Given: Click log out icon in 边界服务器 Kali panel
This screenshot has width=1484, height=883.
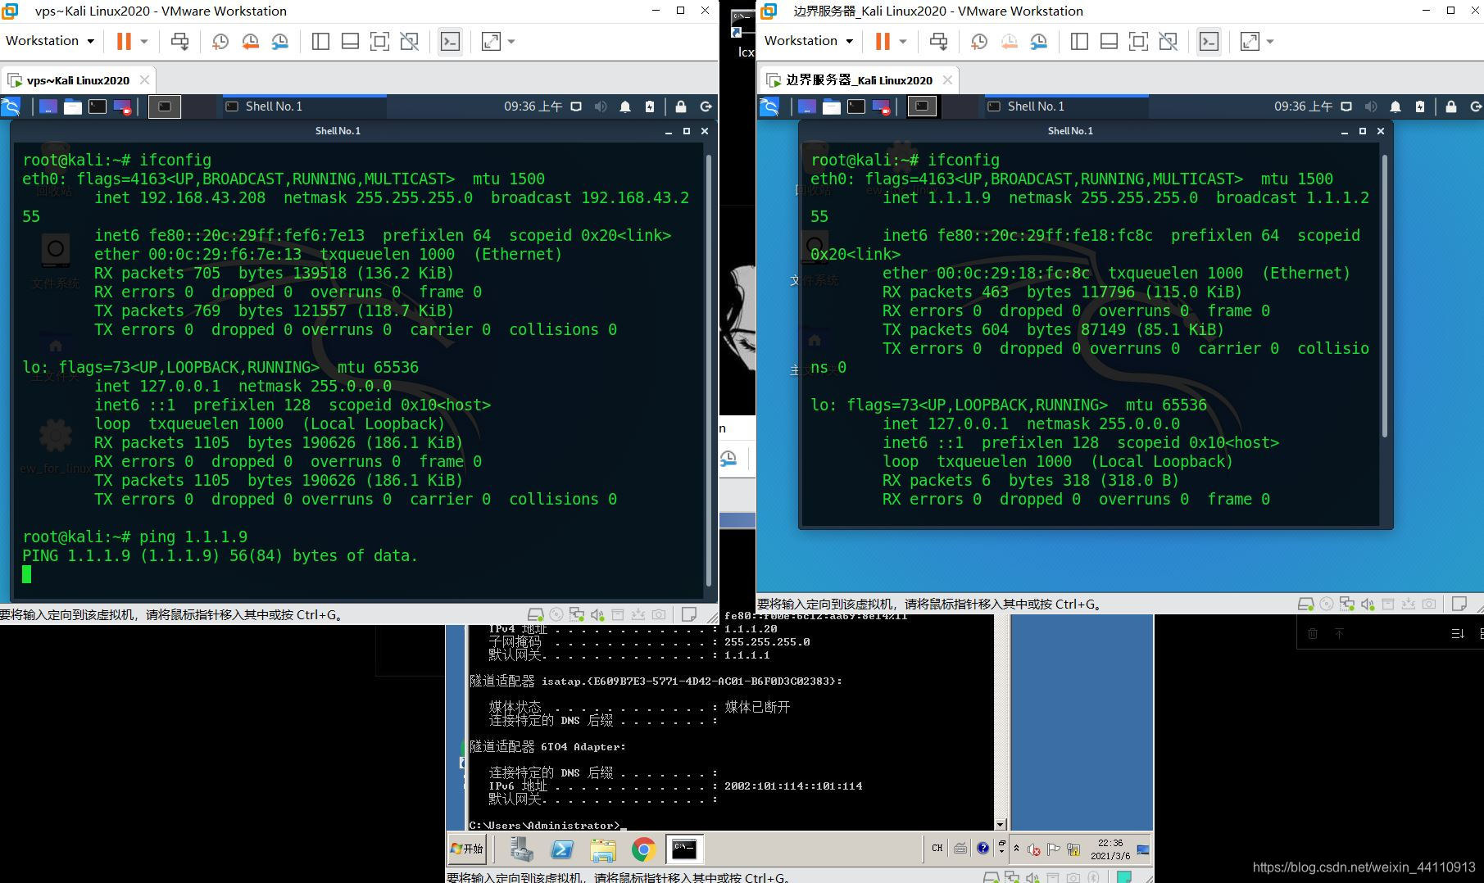Looking at the screenshot, I should click(1476, 106).
